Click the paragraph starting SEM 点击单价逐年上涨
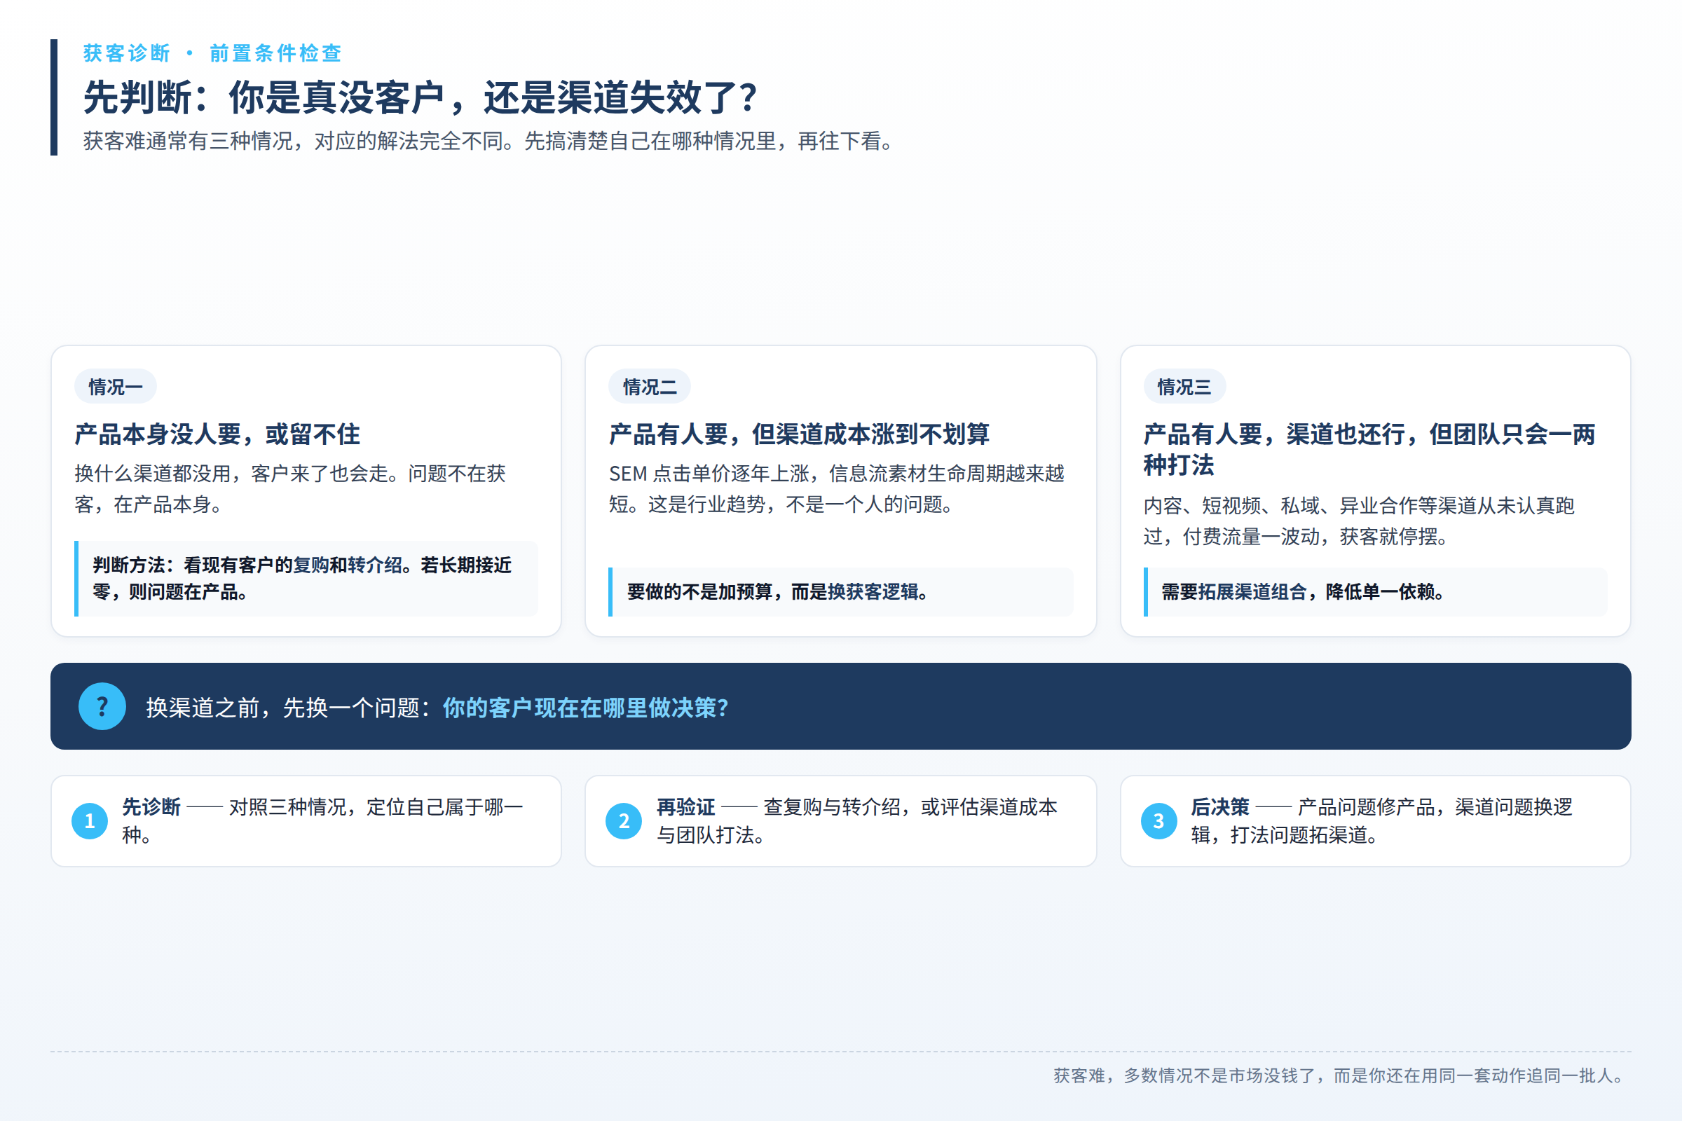Image resolution: width=1682 pixels, height=1121 pixels. [837, 489]
